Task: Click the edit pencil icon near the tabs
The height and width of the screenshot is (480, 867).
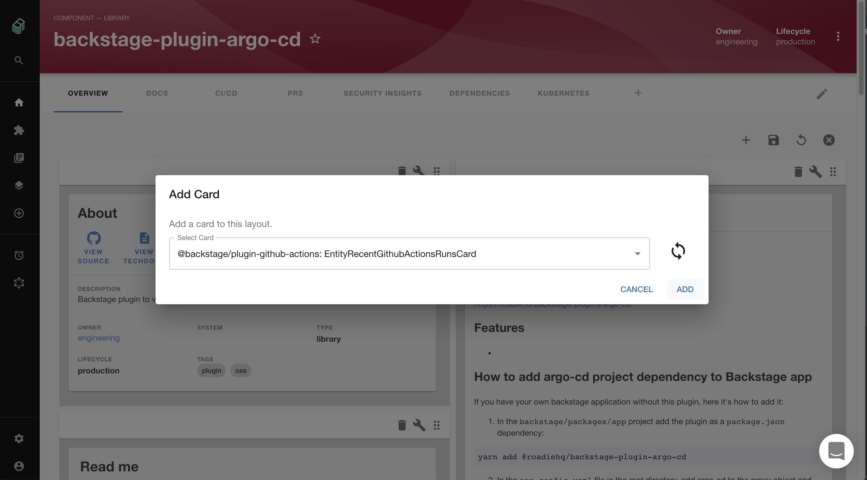Action: [x=822, y=93]
